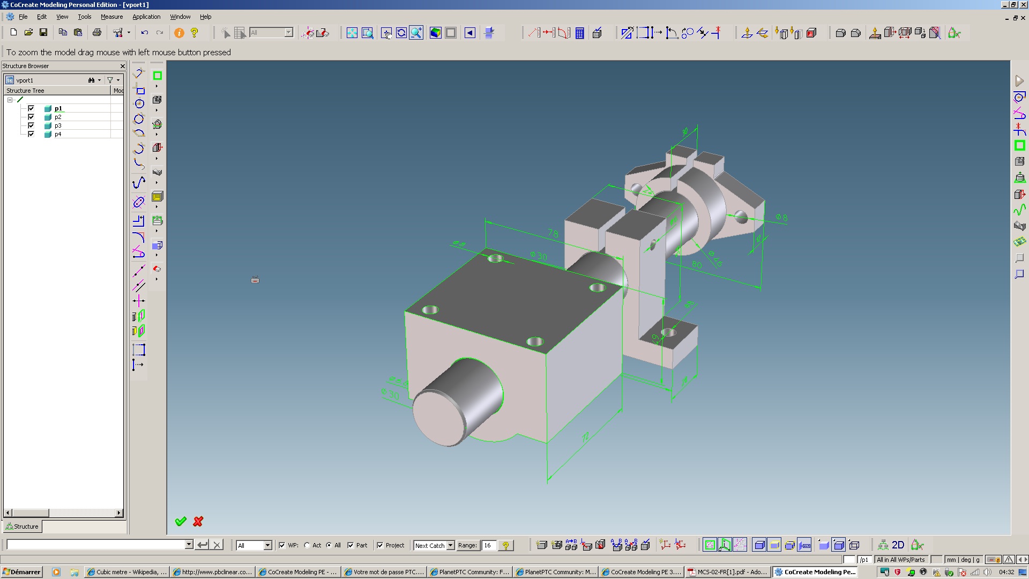The image size is (1029, 579).
Task: Open the Tools menu
Action: (84, 17)
